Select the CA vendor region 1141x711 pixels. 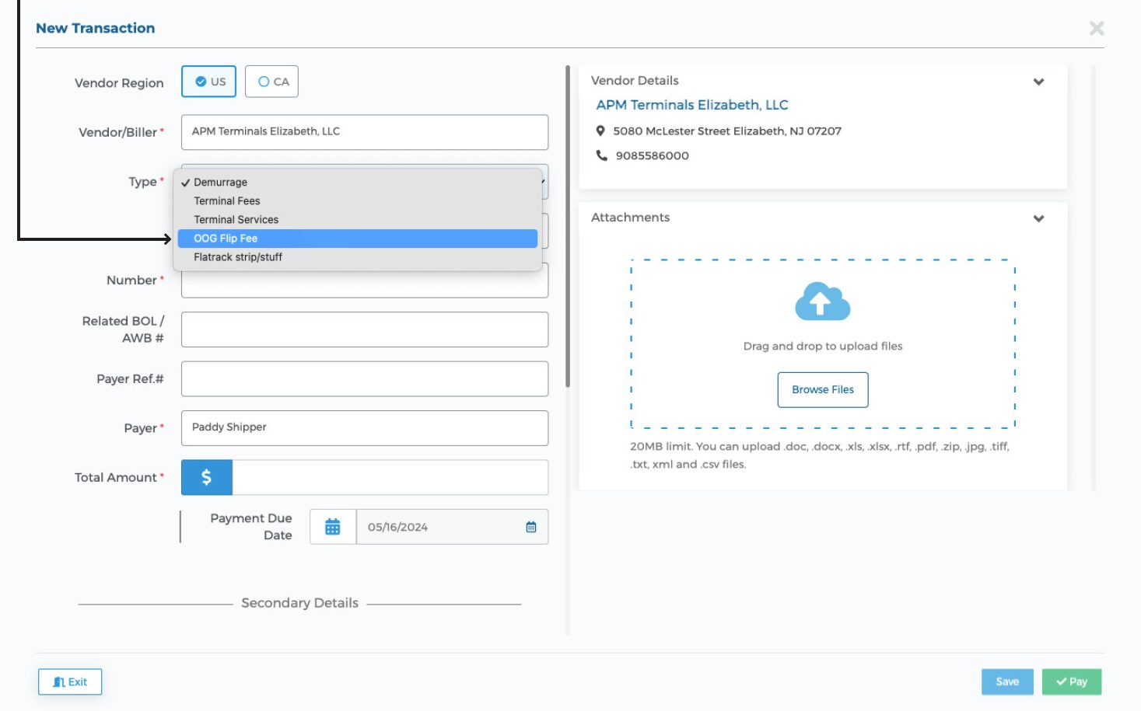[272, 82]
